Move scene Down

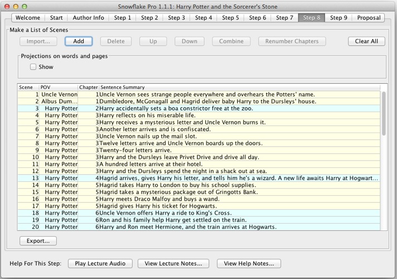click(x=190, y=41)
